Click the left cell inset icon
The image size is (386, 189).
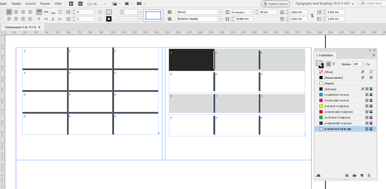319,12
